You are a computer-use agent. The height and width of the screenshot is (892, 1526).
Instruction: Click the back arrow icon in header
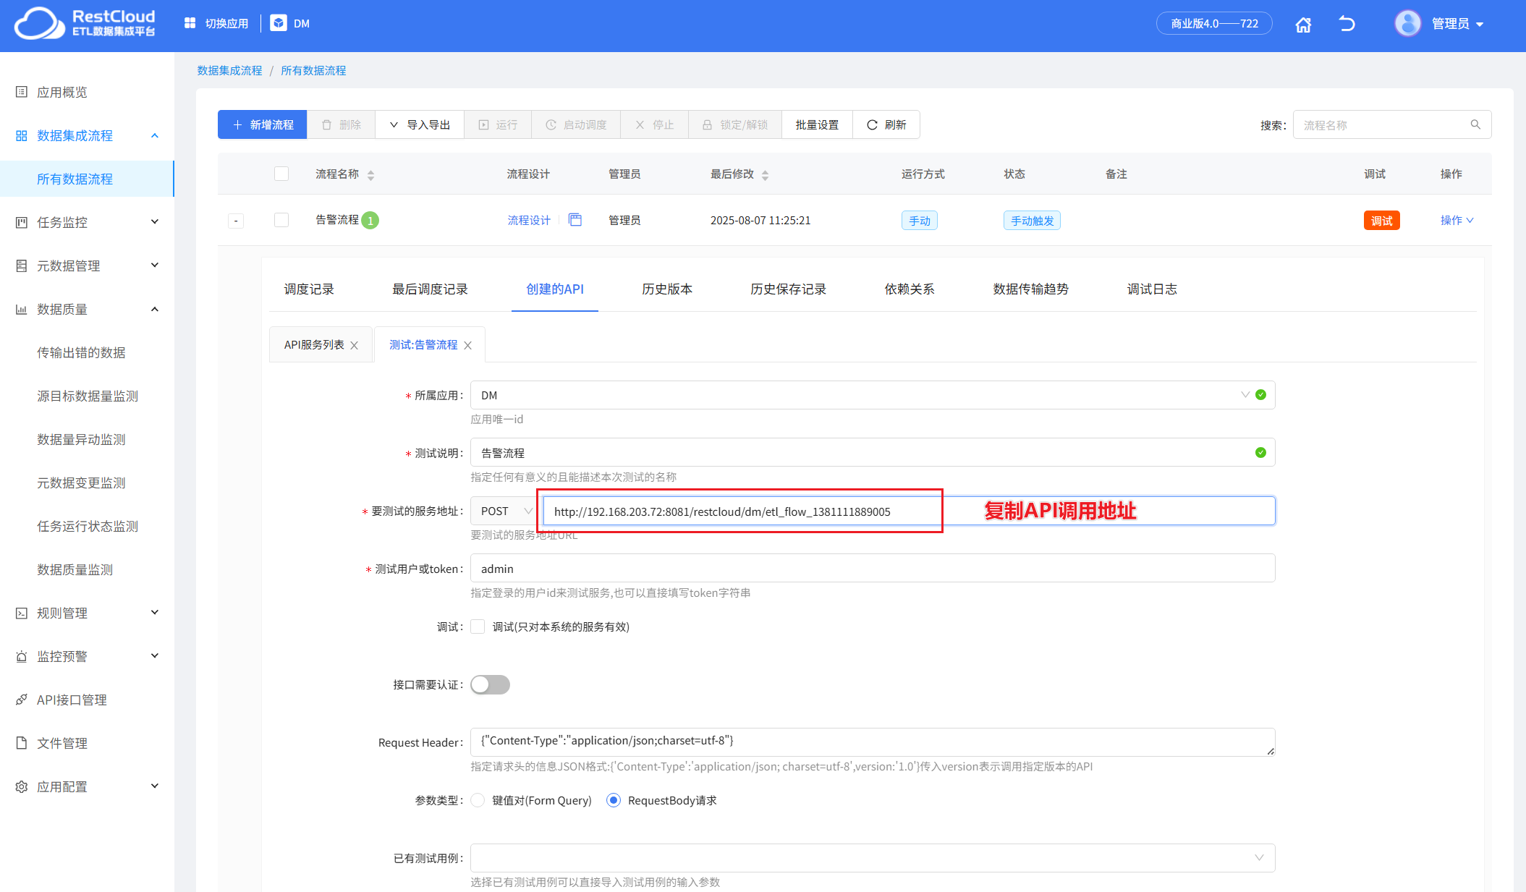(x=1347, y=24)
